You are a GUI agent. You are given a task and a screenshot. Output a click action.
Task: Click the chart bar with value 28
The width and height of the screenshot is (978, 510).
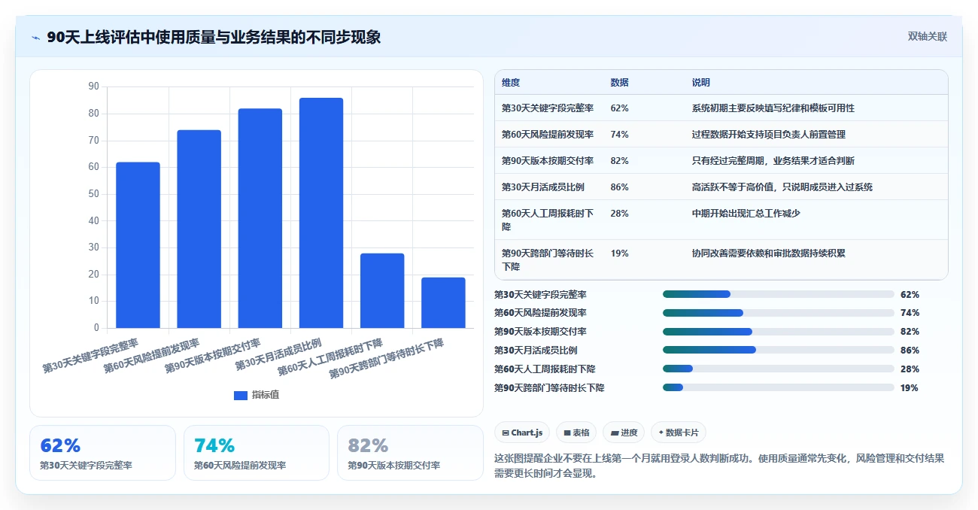[382, 290]
